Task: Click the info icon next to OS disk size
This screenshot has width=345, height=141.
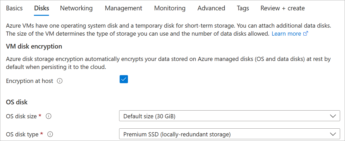Action: (49, 116)
